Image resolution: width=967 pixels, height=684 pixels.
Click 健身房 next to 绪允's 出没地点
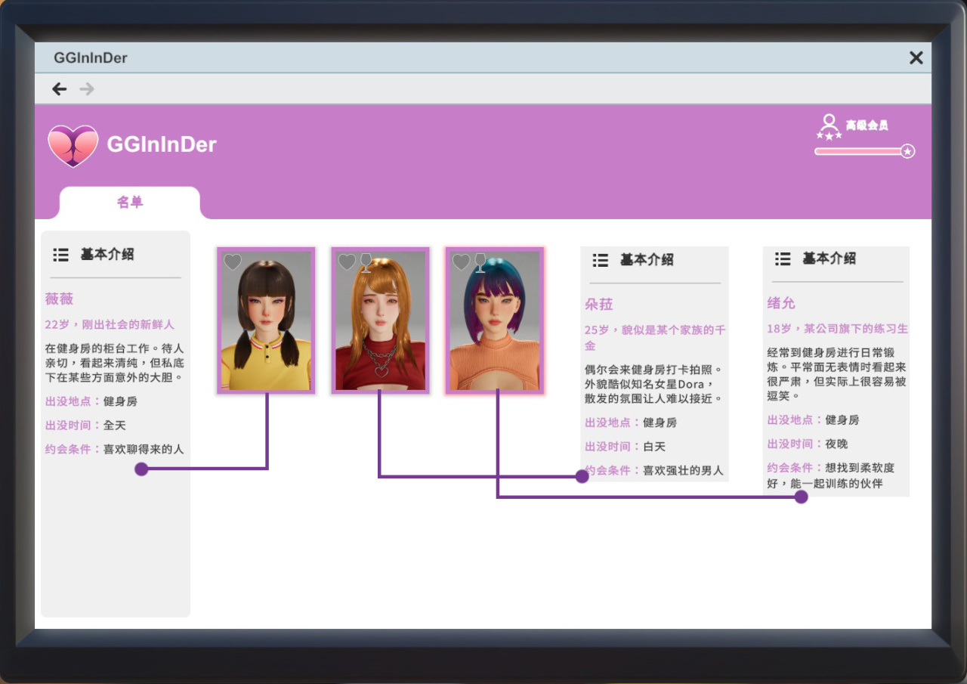(842, 419)
